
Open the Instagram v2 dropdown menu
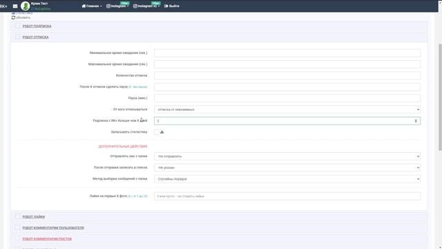coord(146,6)
